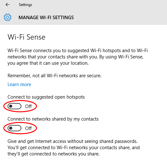This screenshot has width=167, height=168.
Task: Click the line 'networks that your contacts share'
Action: tap(75, 57)
